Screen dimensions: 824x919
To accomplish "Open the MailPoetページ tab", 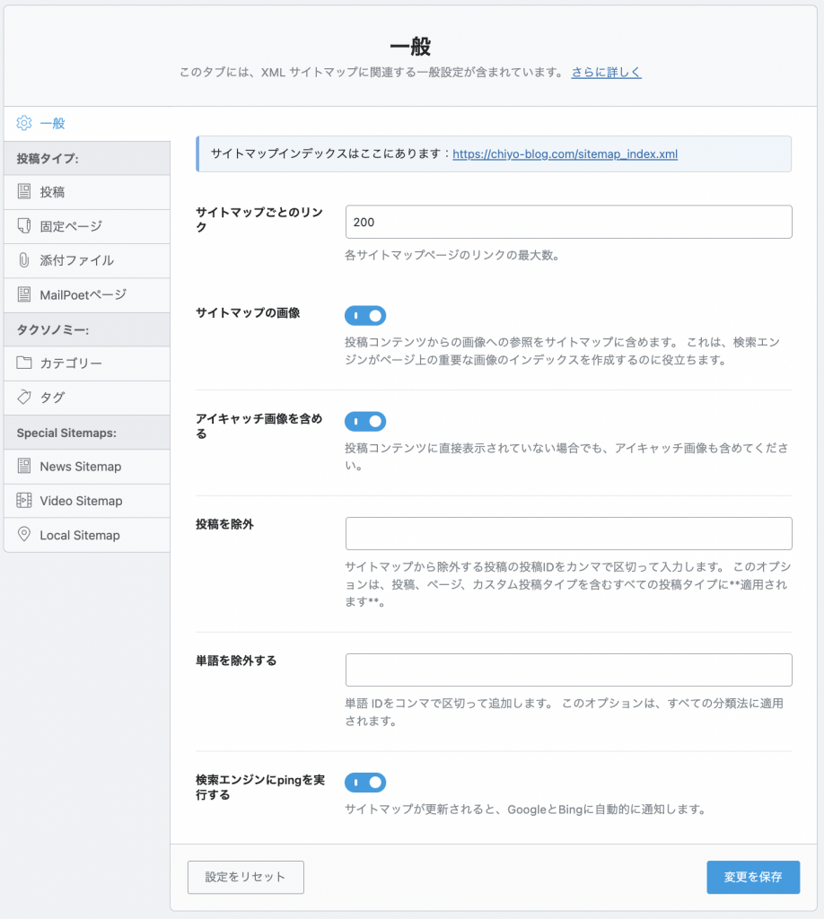I will coord(87,294).
